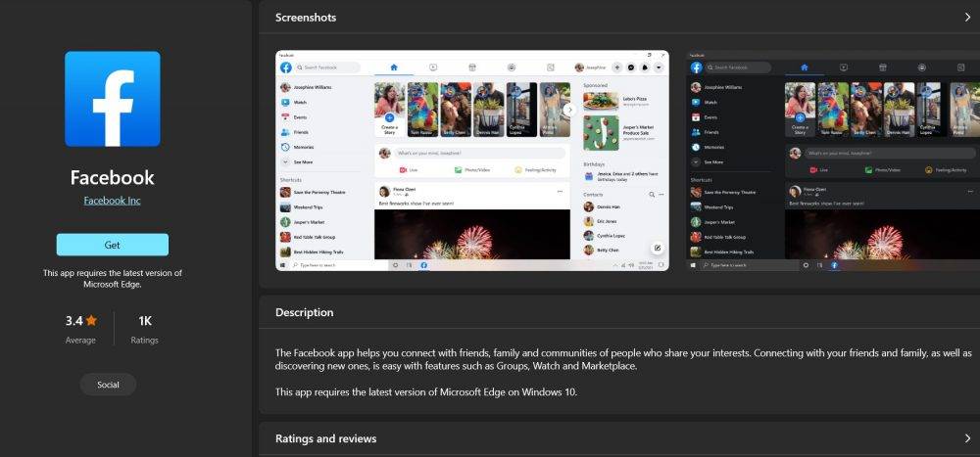Select the Social category tag
The image size is (980, 457).
pyautogui.click(x=108, y=385)
